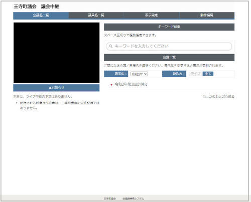This screenshot has height=202, width=251.
Task: Click the black video player area
Action: (x=56, y=53)
